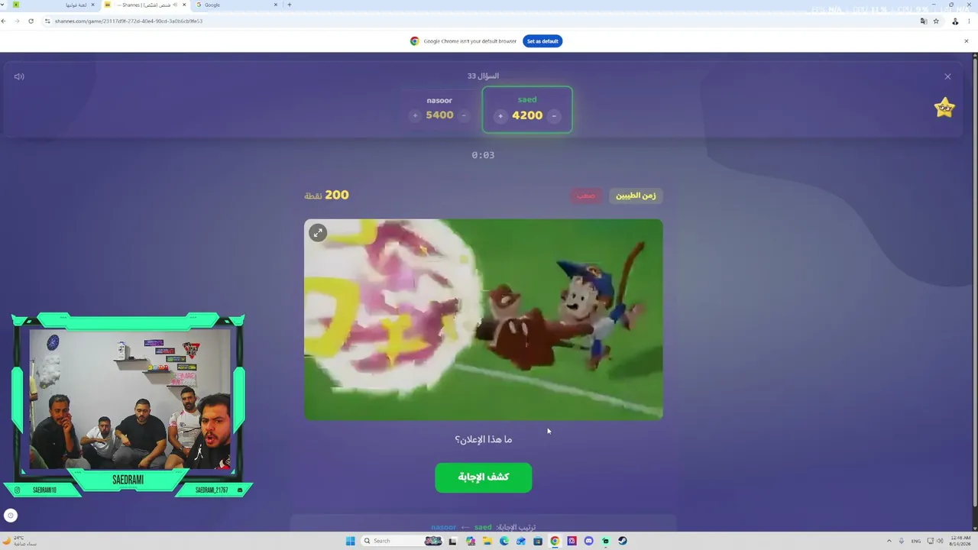This screenshot has height=550, width=978.
Task: Expand the question image to fullscreen
Action: coord(318,233)
